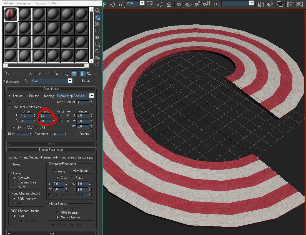Open the Mapping type dropdown

tap(91, 96)
